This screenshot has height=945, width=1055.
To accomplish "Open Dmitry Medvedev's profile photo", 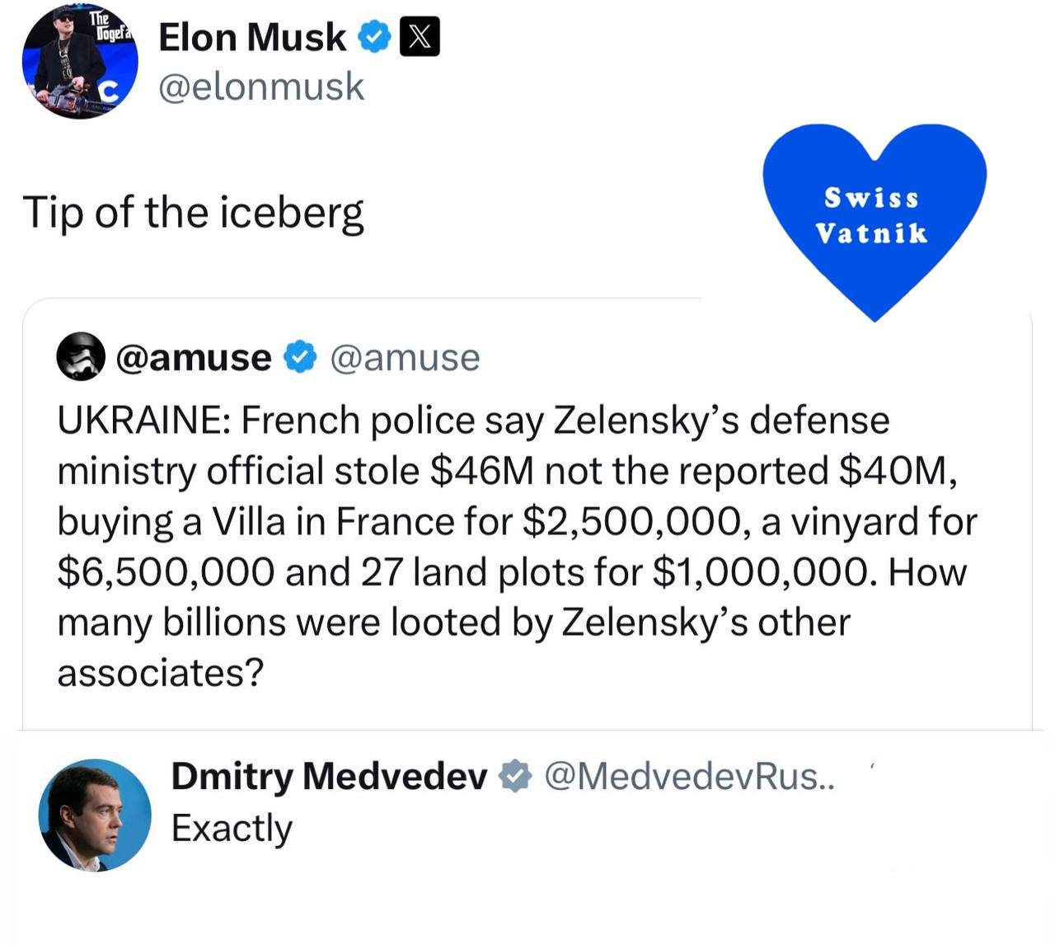I will (x=95, y=815).
